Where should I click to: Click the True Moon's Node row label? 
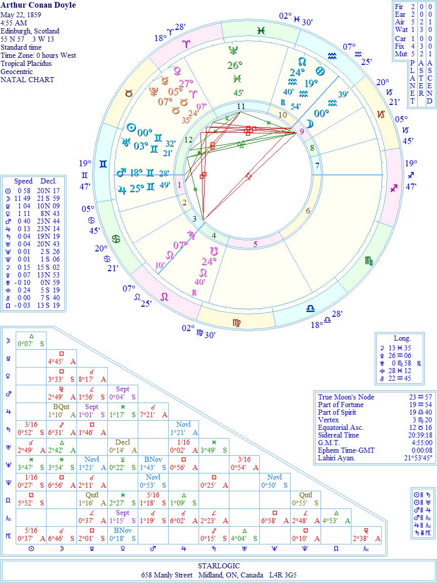pos(346,397)
